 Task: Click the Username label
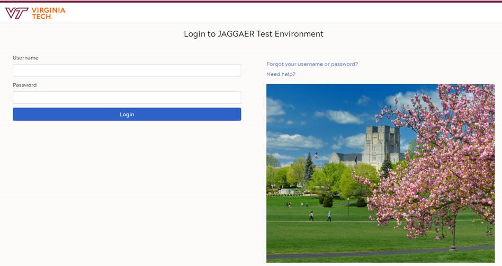pyautogui.click(x=25, y=58)
